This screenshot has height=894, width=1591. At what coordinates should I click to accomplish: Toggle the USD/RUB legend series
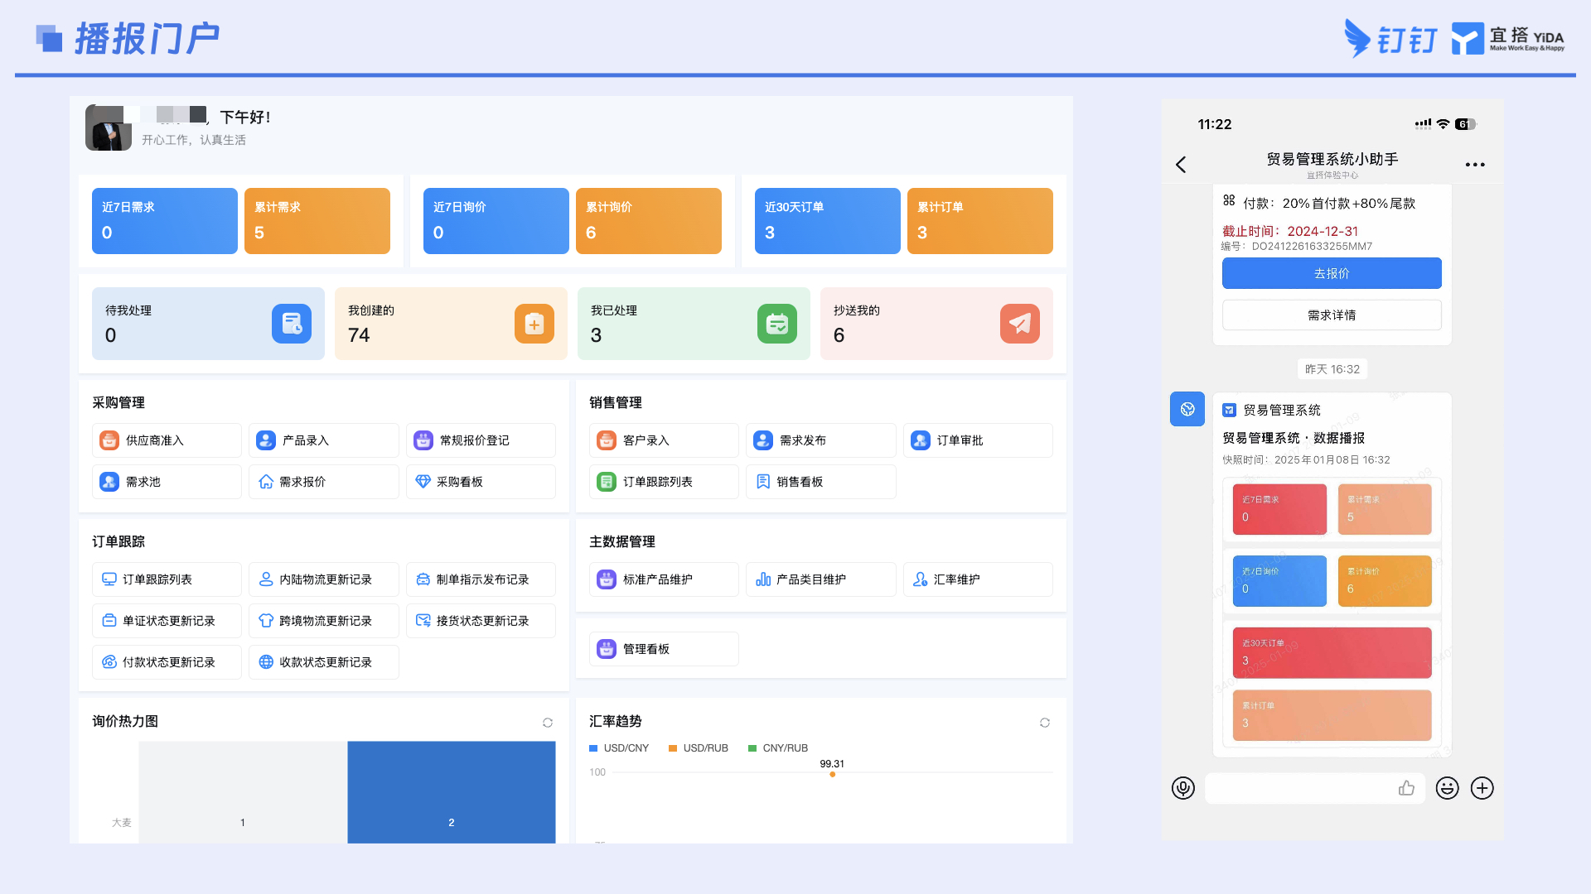[699, 748]
